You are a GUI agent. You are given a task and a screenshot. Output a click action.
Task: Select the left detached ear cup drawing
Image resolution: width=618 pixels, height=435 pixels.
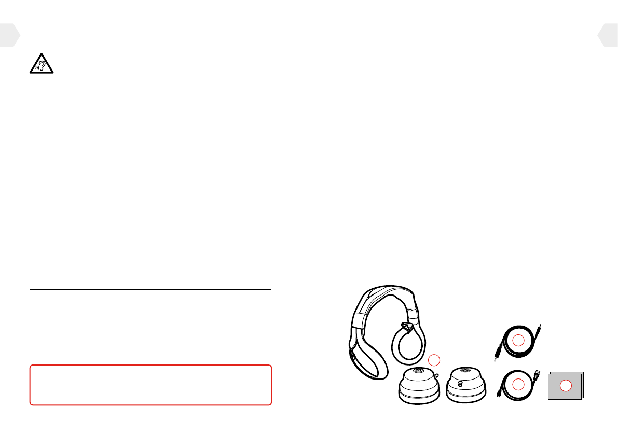pos(419,385)
